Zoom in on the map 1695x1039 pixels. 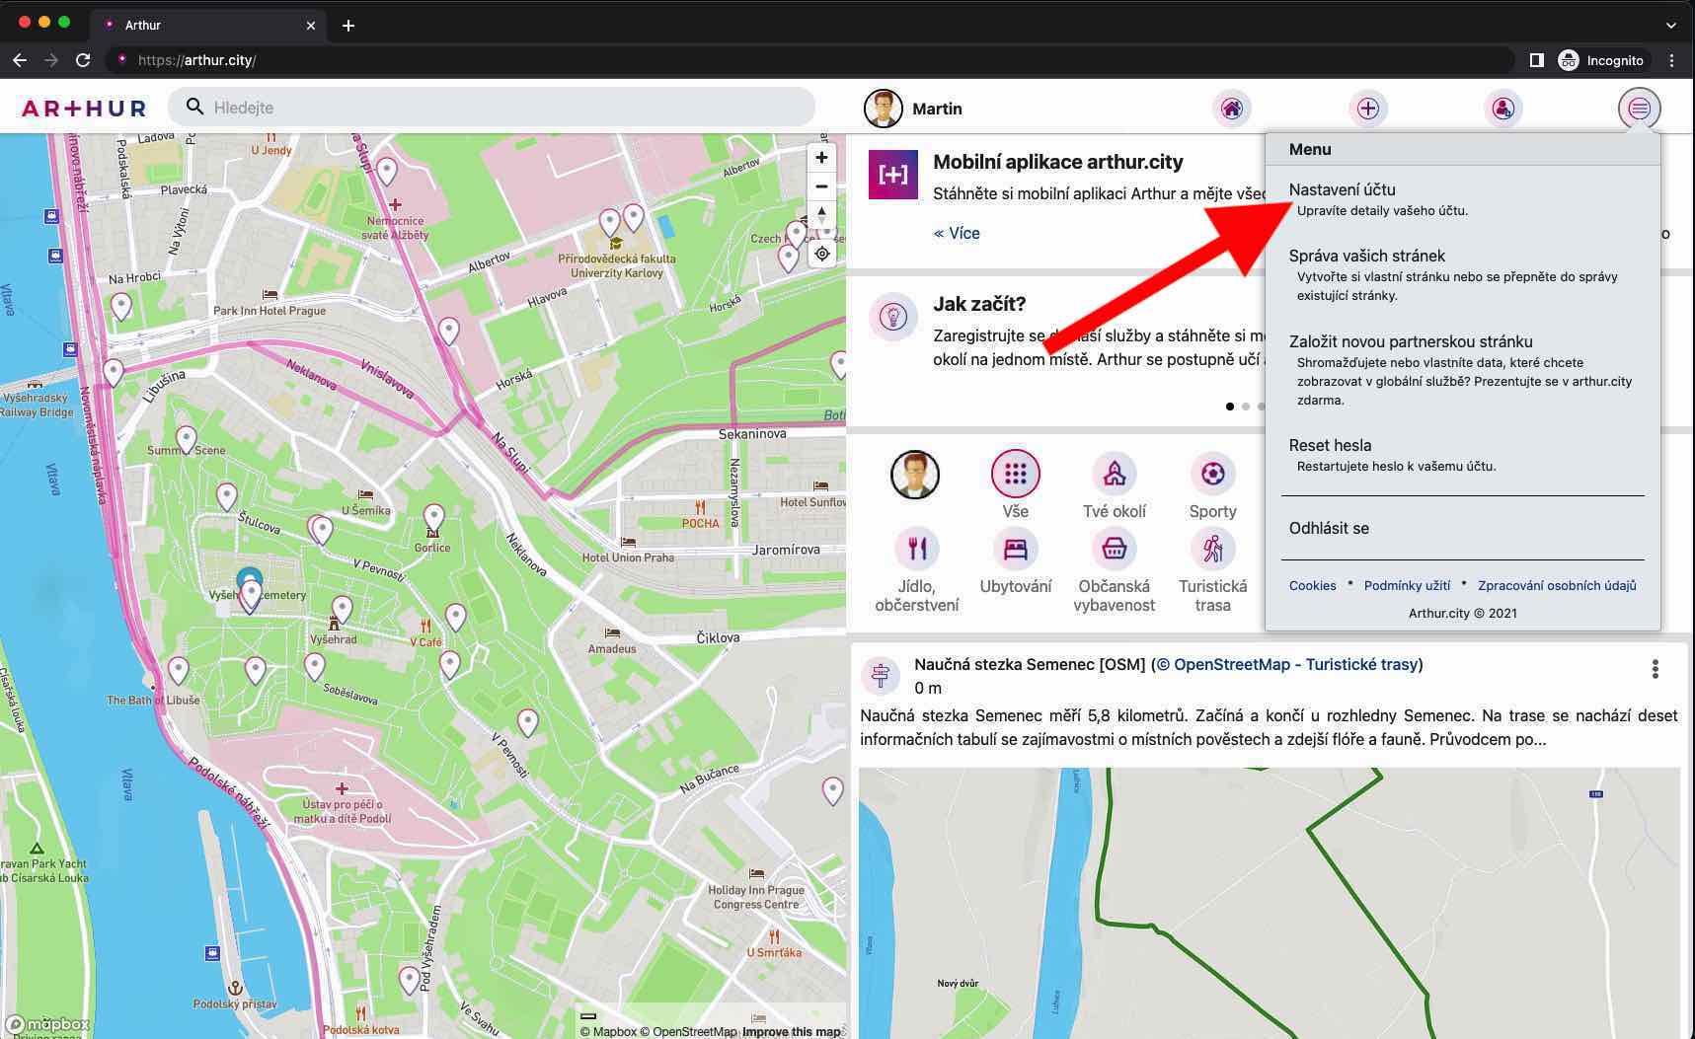pos(821,158)
